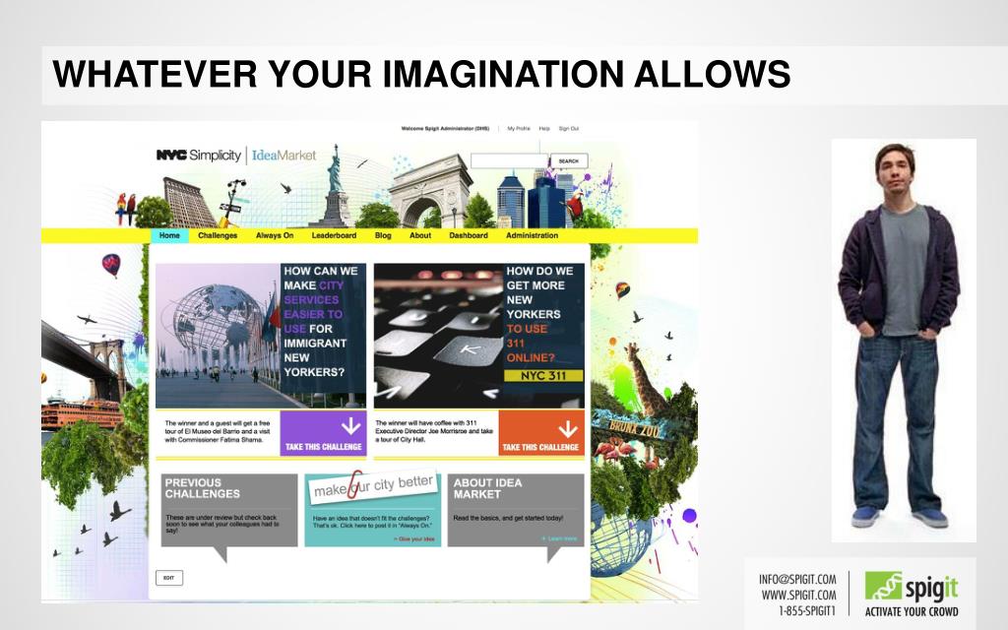Click the INFO@SPIGIT.COM text

797,579
